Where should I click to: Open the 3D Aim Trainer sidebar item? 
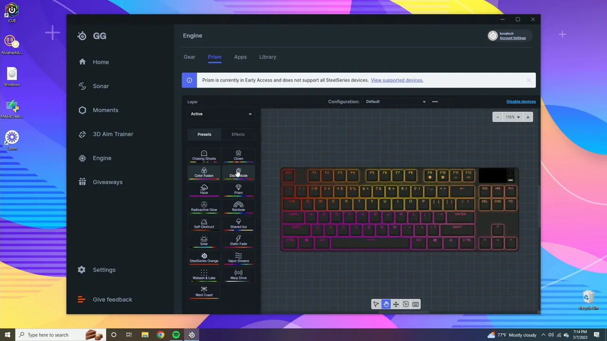113,134
